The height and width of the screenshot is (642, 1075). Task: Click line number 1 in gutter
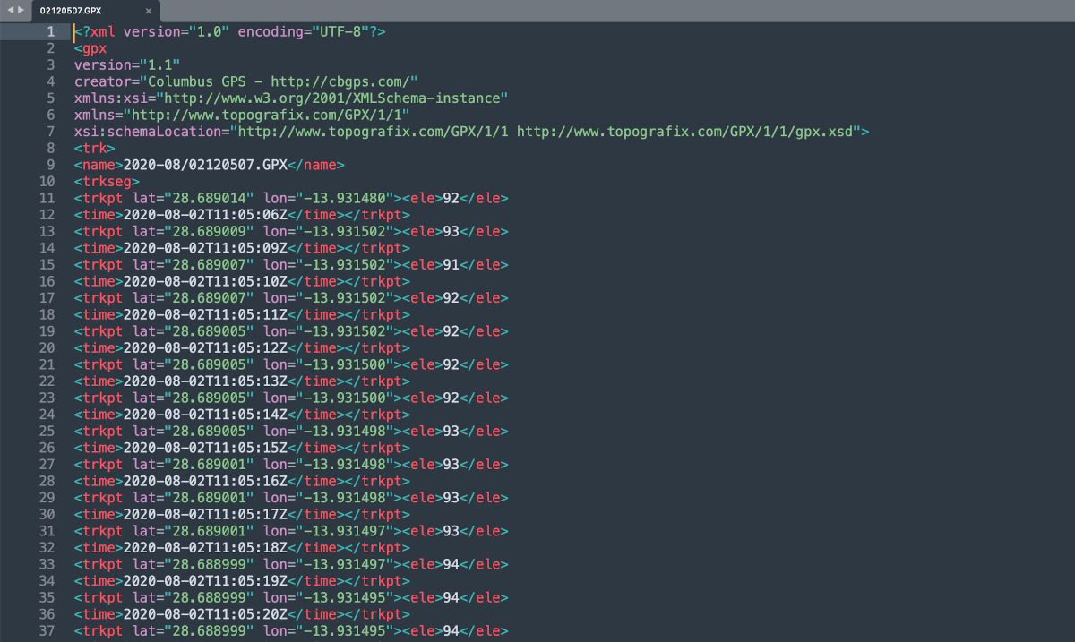coord(51,32)
